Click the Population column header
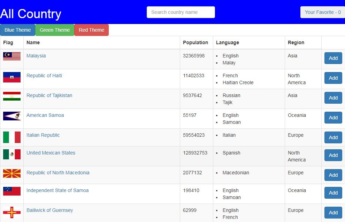The image size is (345, 222). [196, 42]
